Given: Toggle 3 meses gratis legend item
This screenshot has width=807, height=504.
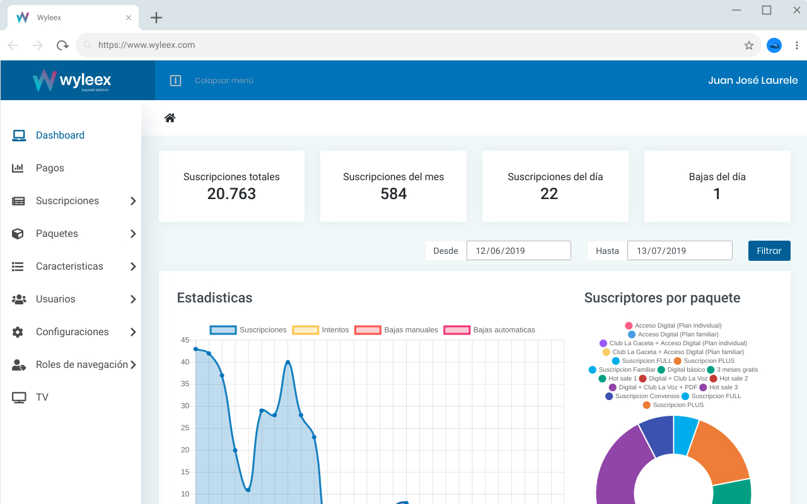Looking at the screenshot, I should [x=733, y=370].
